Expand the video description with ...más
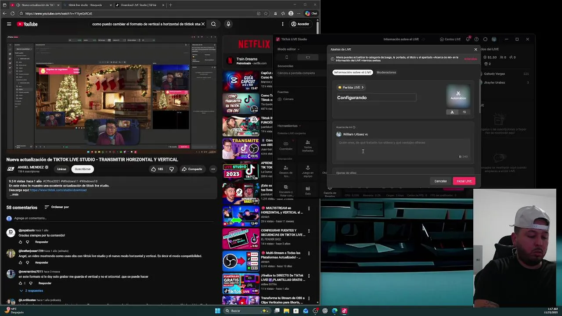Viewport: 562px width, 316px height. (x=14, y=194)
